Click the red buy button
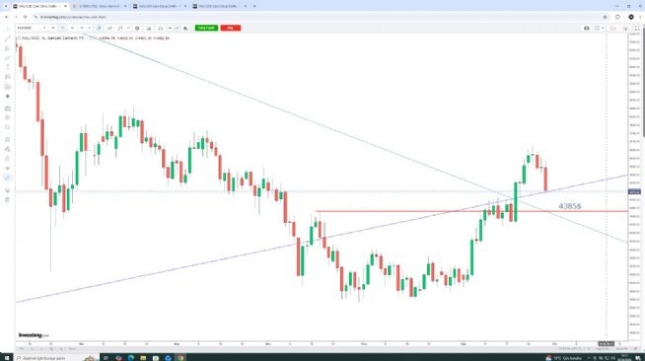The width and height of the screenshot is (645, 361). [x=231, y=28]
